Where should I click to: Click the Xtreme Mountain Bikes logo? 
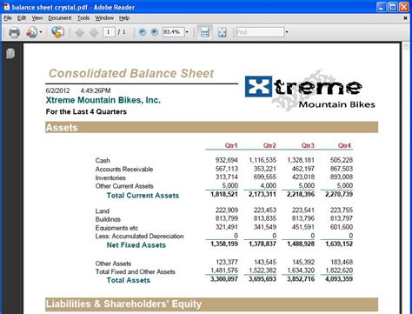click(310, 90)
